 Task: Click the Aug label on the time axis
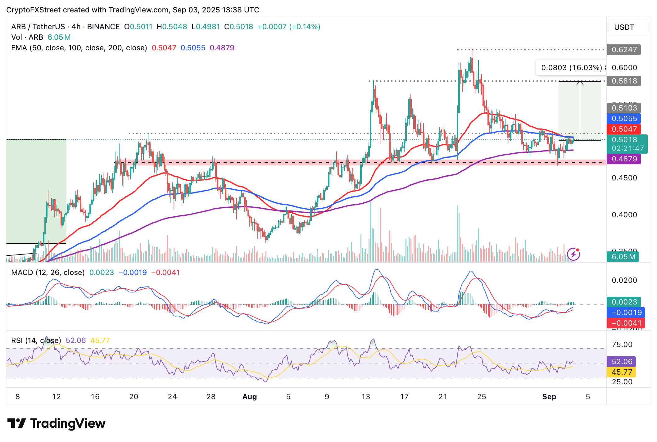pyautogui.click(x=249, y=397)
